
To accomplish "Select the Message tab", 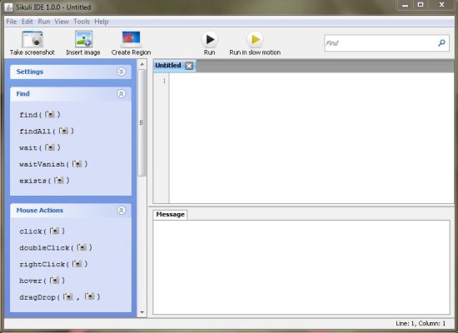I will pyautogui.click(x=170, y=215).
